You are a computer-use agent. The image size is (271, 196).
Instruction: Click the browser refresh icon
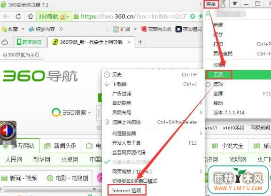[x=18, y=16]
